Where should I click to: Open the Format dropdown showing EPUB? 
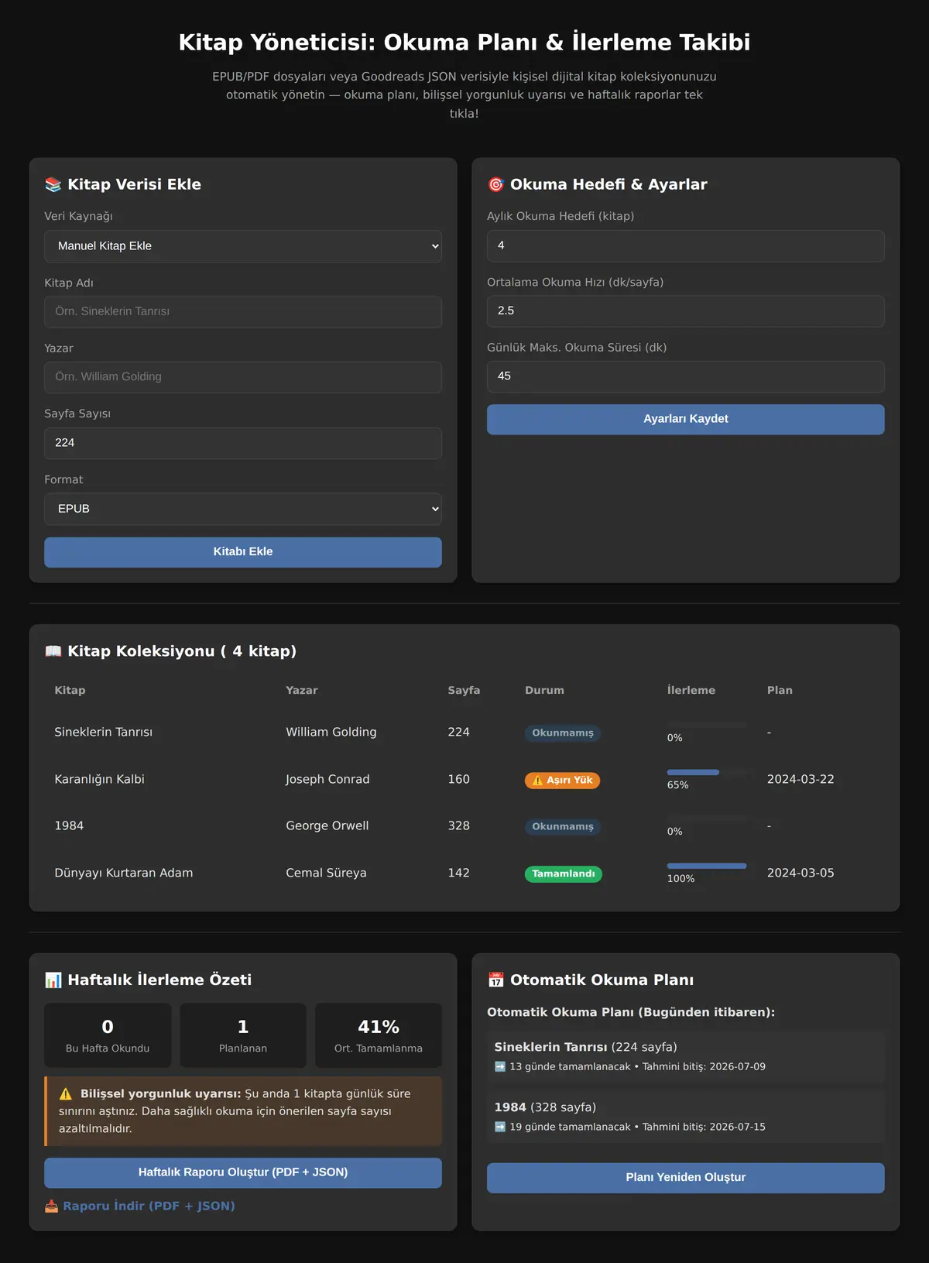(x=243, y=509)
